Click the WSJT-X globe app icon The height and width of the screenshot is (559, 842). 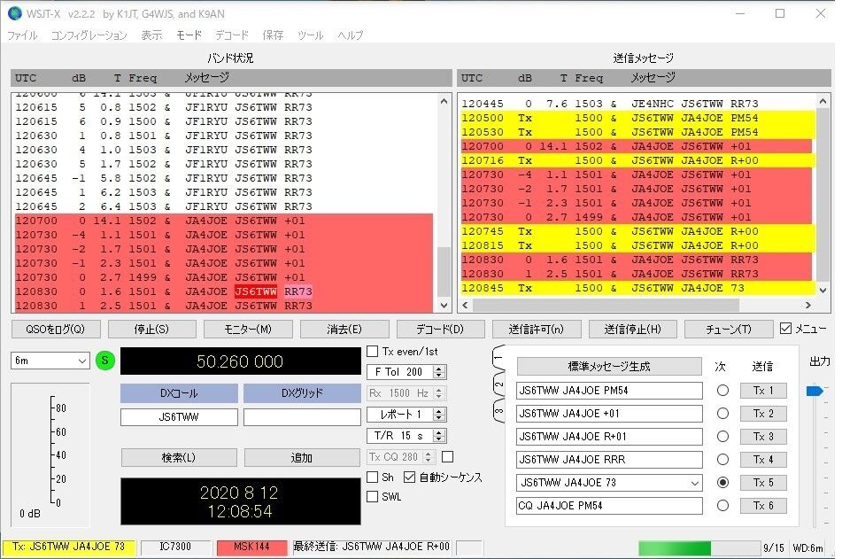15,13
